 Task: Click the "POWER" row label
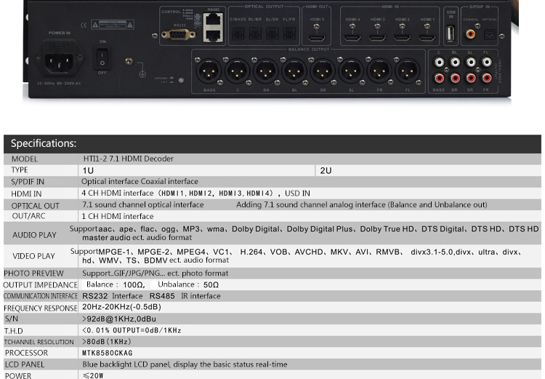18,375
